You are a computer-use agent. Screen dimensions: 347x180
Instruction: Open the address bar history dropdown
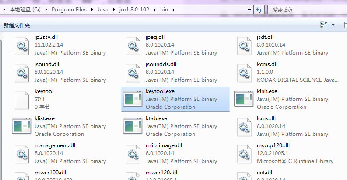249,10
